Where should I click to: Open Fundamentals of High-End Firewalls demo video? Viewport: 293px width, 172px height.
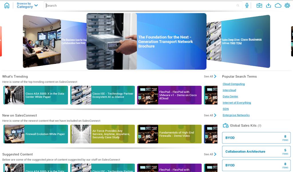[169, 134]
